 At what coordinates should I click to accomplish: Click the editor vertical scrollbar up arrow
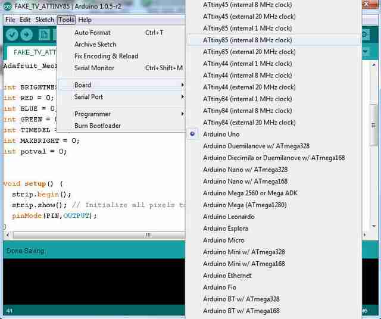[x=374, y=65]
